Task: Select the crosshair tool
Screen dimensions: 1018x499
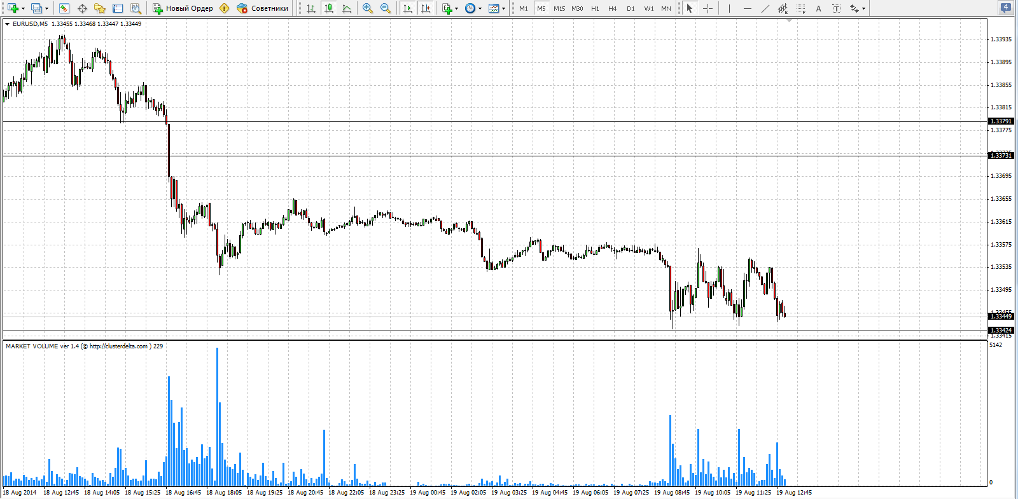Action: pyautogui.click(x=708, y=8)
